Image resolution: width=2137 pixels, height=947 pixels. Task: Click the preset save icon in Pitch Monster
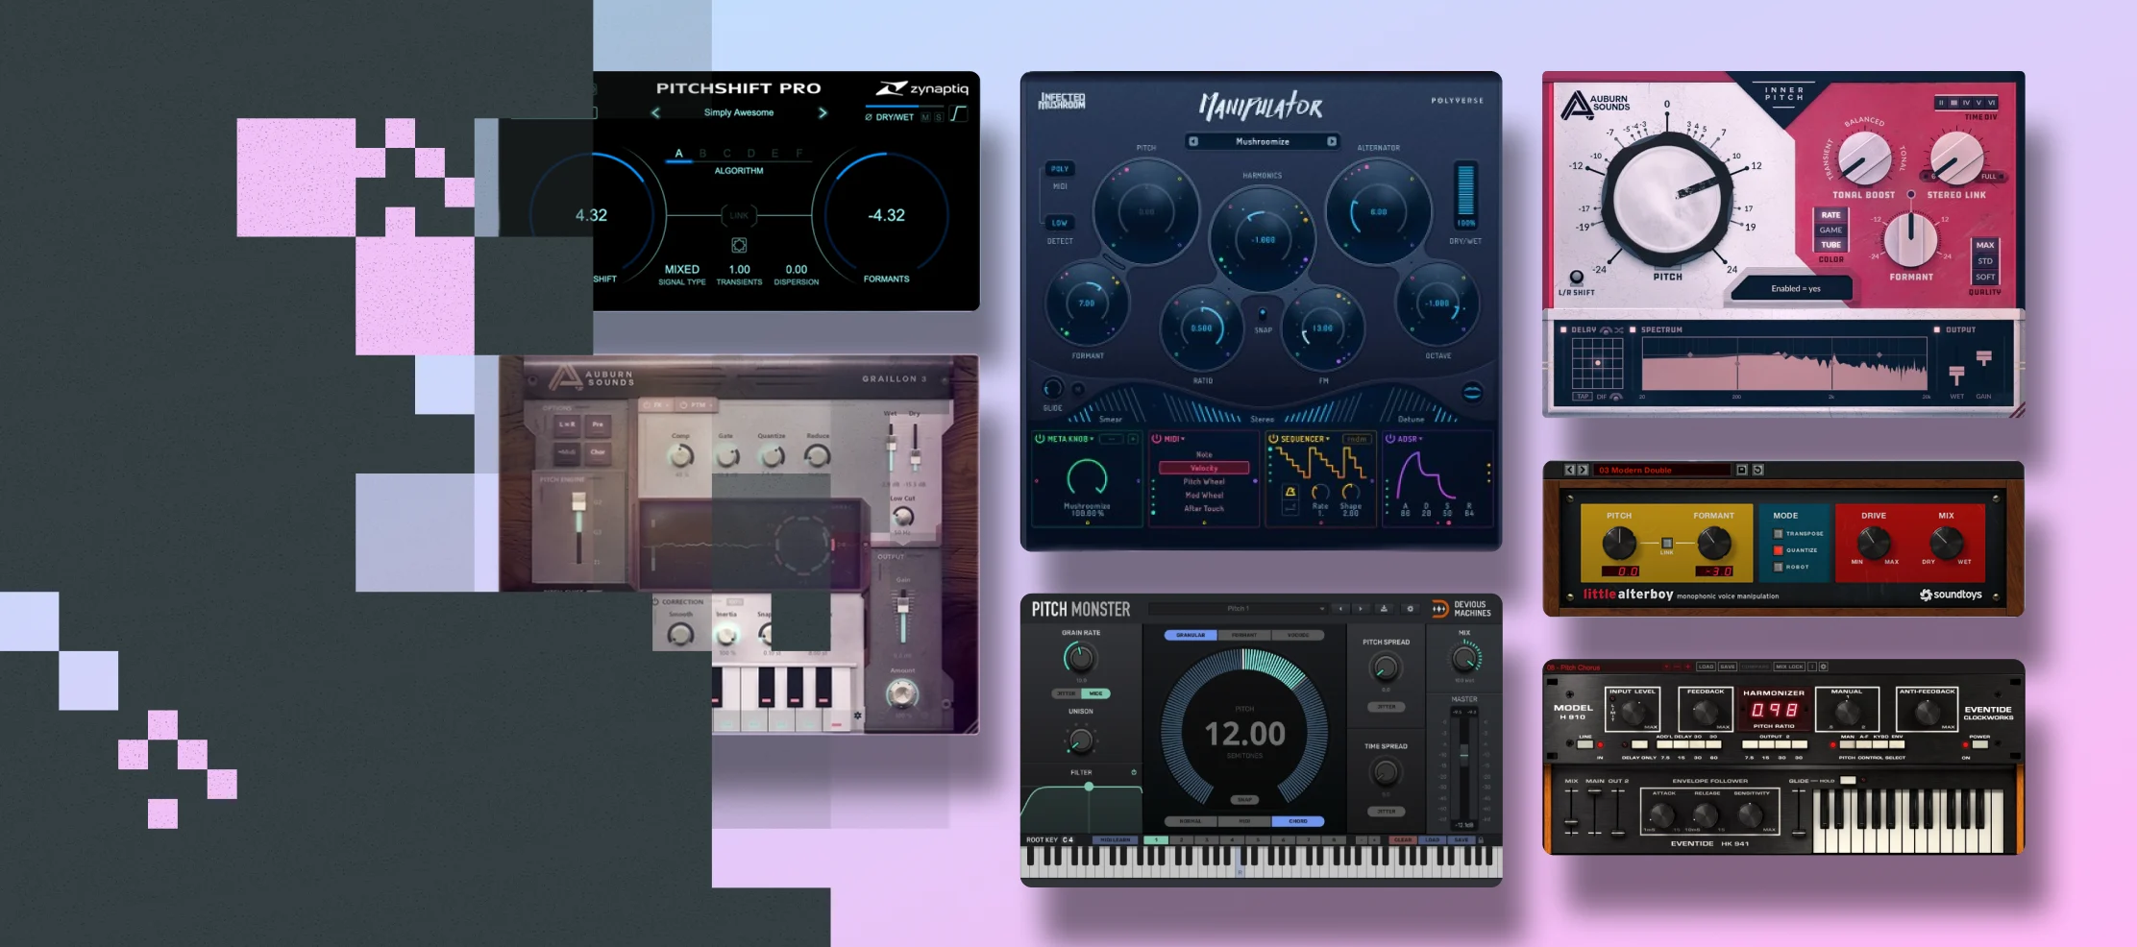[x=1384, y=609]
